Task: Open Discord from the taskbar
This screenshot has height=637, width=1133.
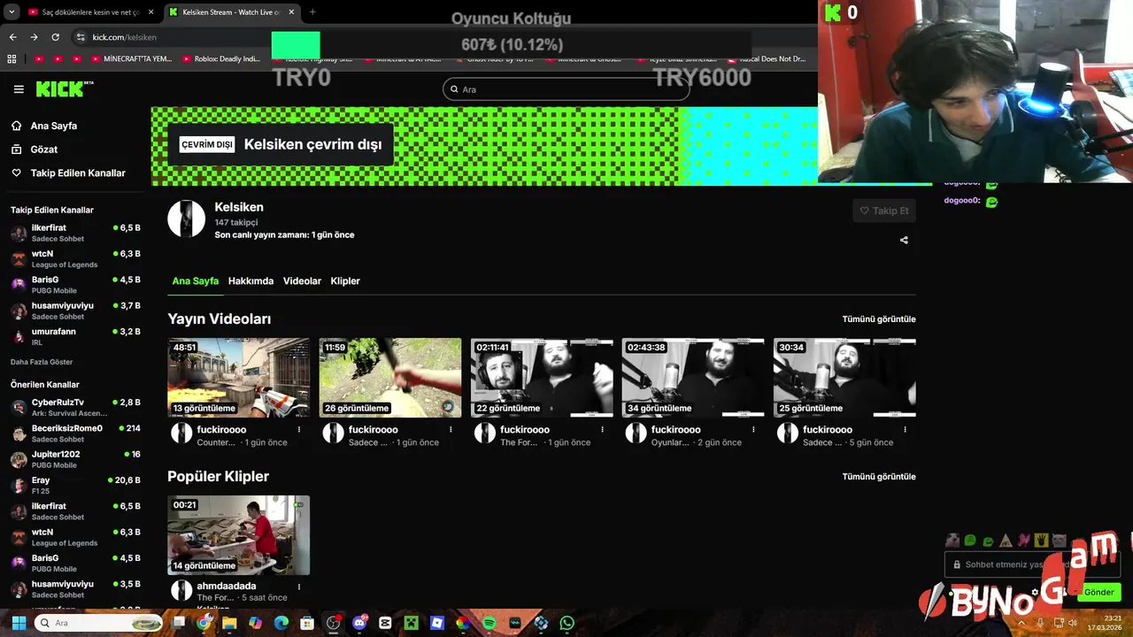Action: tap(359, 623)
